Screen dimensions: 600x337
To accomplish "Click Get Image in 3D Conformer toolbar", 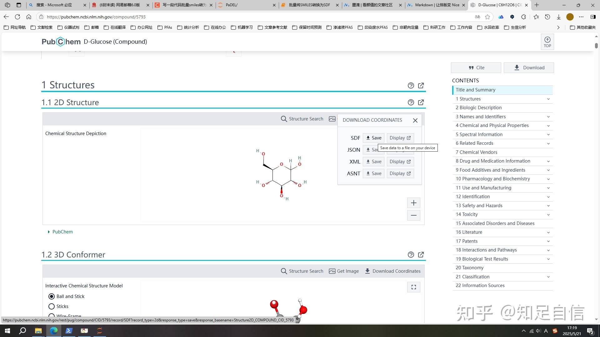I will (344, 271).
